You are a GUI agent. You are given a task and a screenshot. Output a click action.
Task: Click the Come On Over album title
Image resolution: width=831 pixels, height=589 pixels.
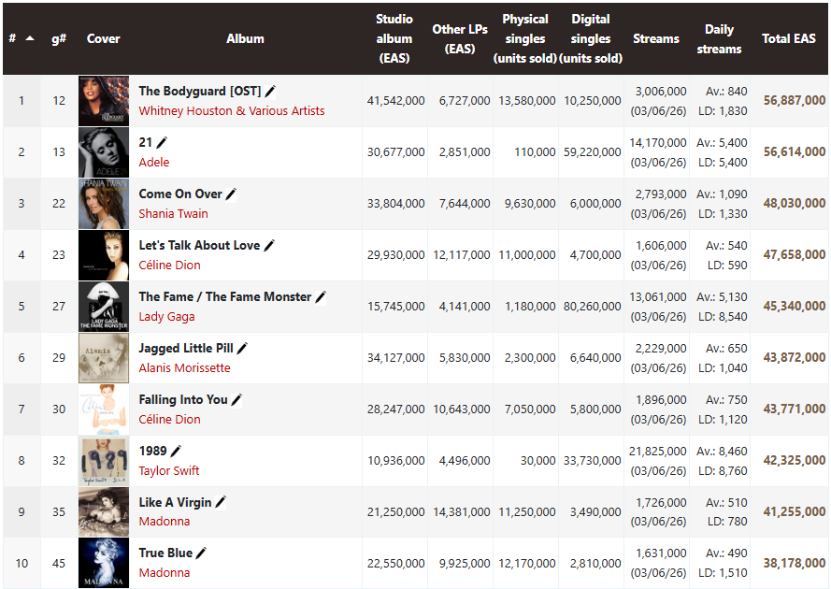pos(180,194)
